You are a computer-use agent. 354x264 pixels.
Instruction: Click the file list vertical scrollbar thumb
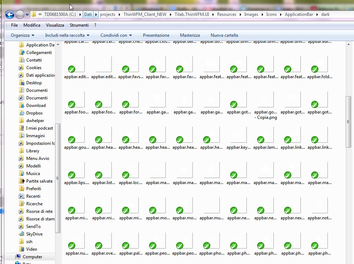(x=348, y=121)
